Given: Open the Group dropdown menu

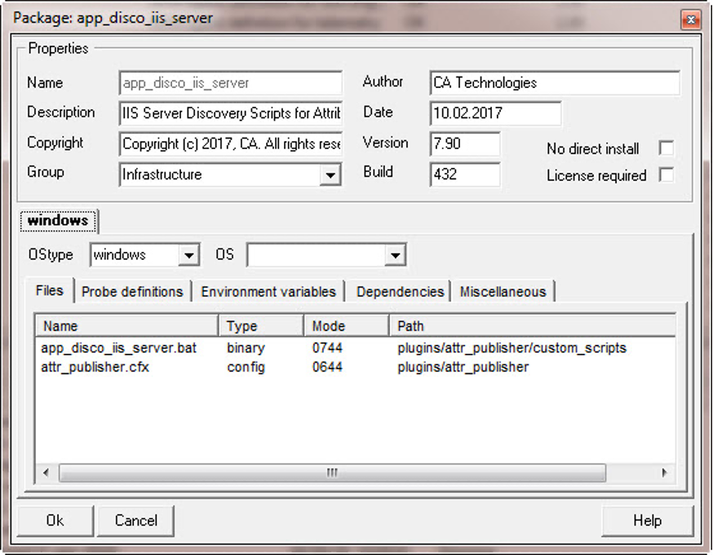Looking at the screenshot, I should click(333, 174).
